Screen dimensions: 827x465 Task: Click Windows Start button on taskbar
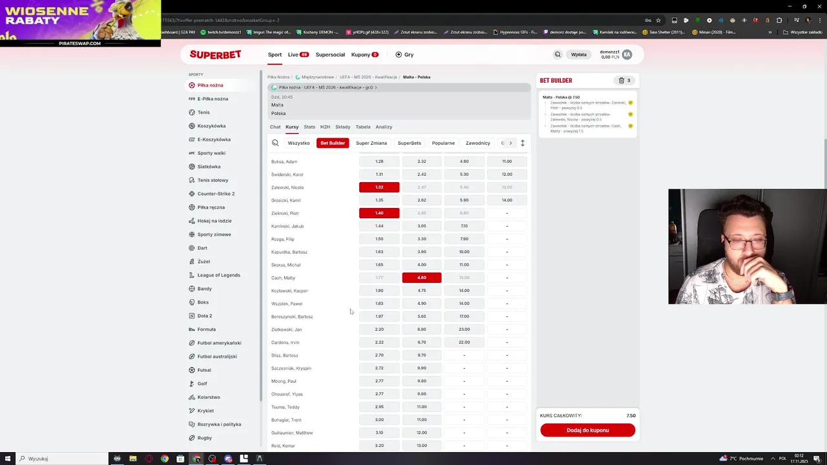[8, 459]
